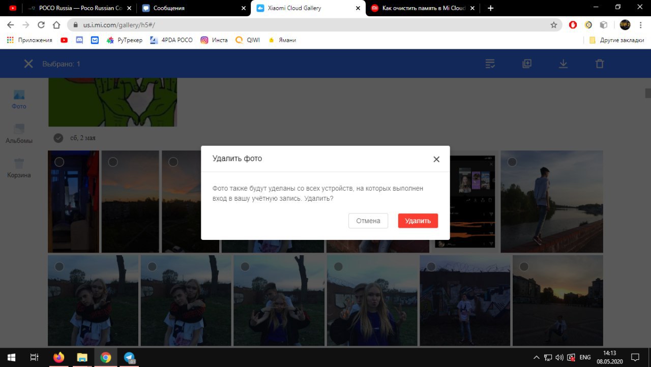
Task: Open the 4PDA POCO bookmark
Action: [171, 40]
